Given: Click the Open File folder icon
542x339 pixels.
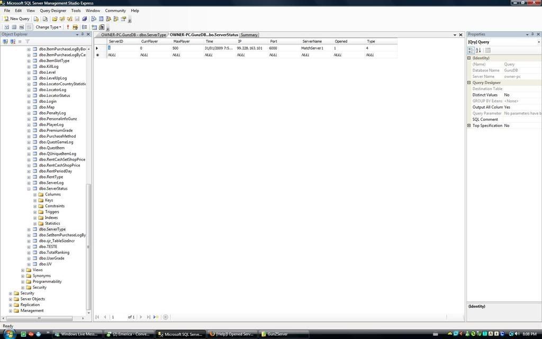Looking at the screenshot, I should [x=55, y=19].
